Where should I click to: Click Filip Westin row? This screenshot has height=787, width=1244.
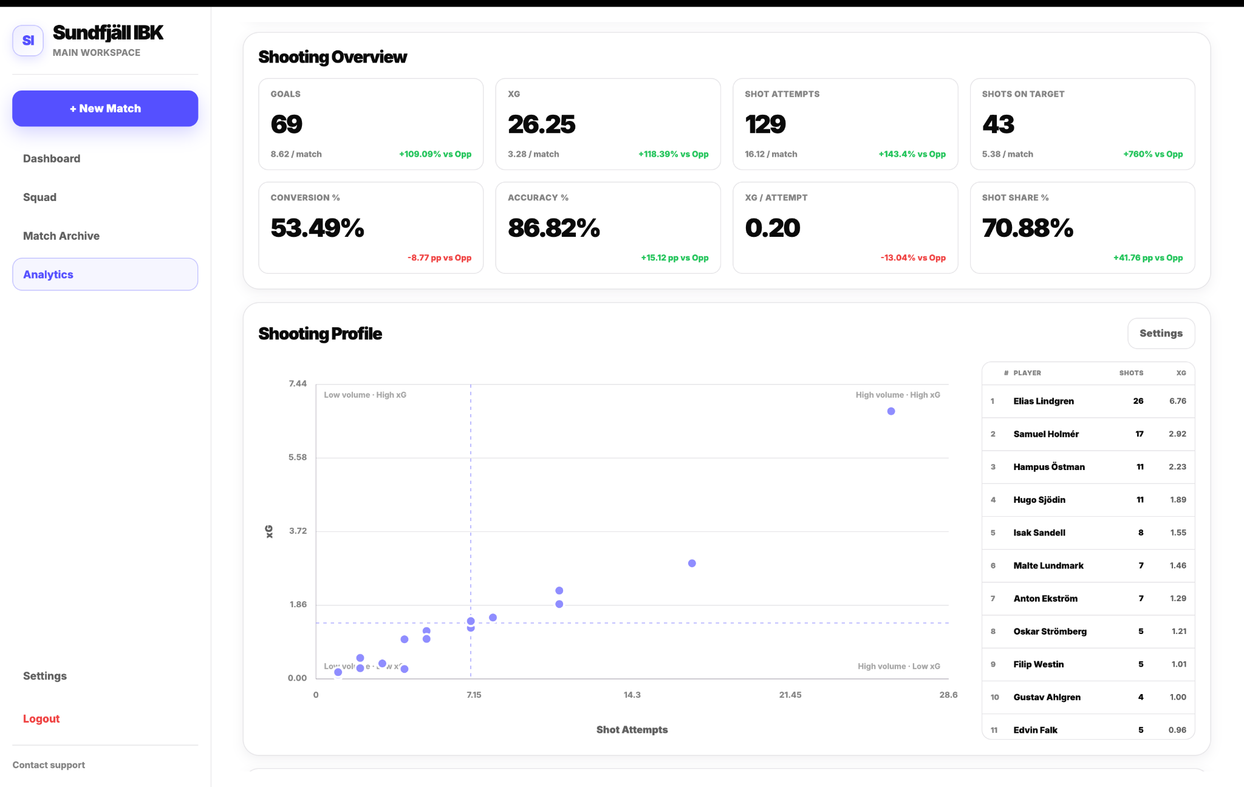(x=1088, y=664)
